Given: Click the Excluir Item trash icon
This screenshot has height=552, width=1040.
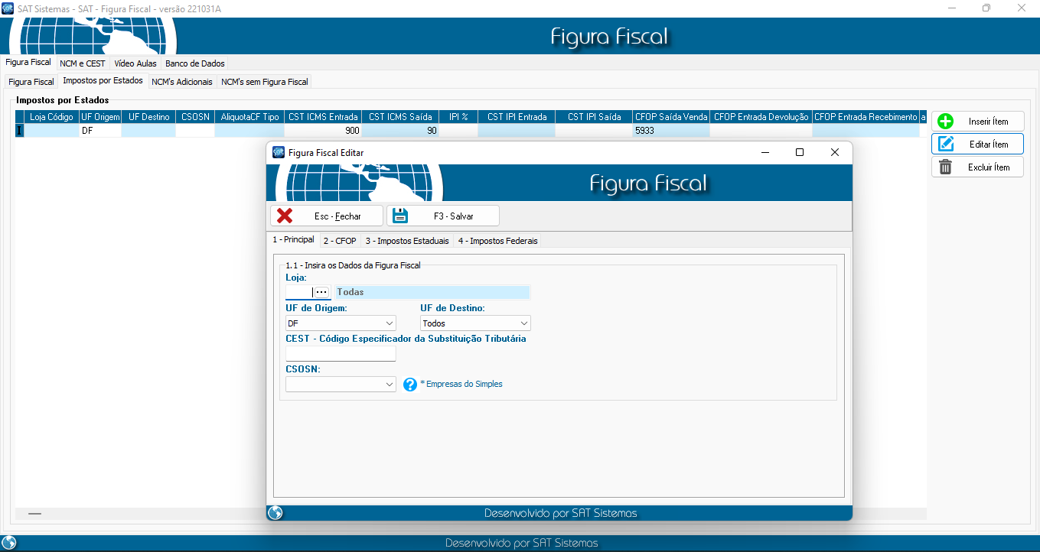Looking at the screenshot, I should coord(946,167).
